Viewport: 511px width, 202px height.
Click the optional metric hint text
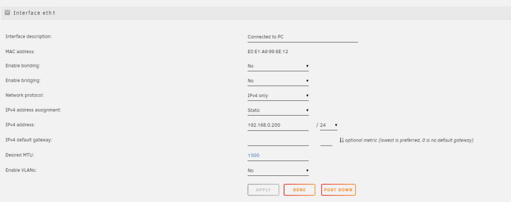[409, 140]
